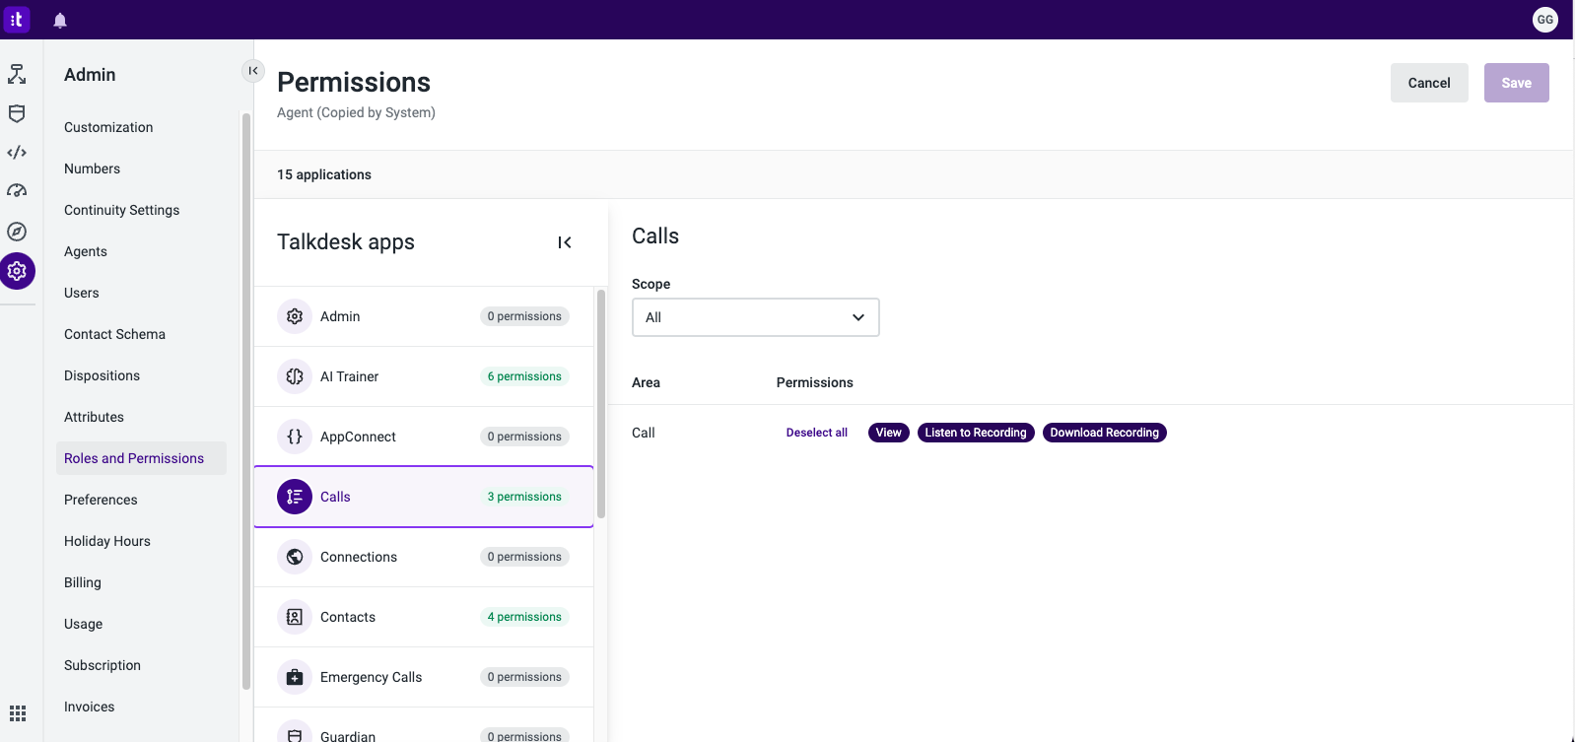
Task: Open Attributes in the Admin menu
Action: pyautogui.click(x=94, y=417)
